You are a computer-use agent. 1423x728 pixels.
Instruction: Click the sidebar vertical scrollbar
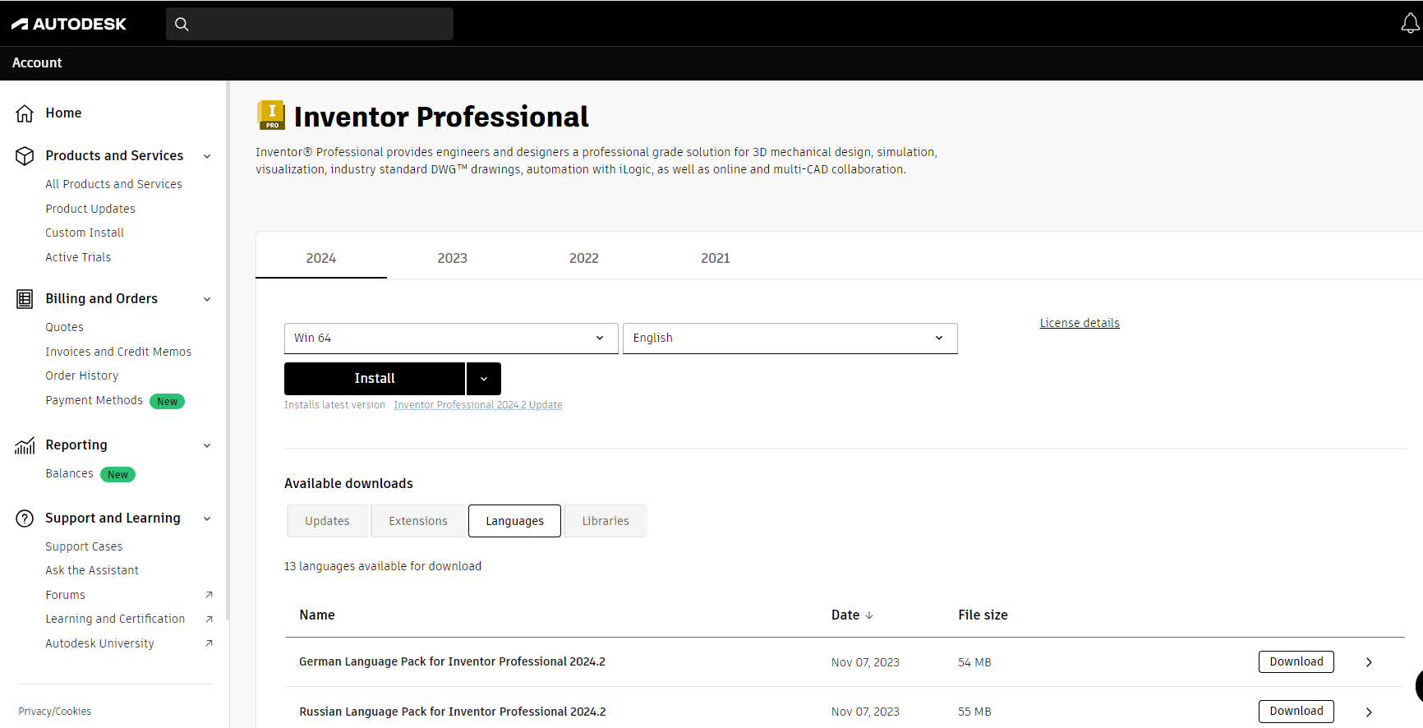(x=228, y=351)
